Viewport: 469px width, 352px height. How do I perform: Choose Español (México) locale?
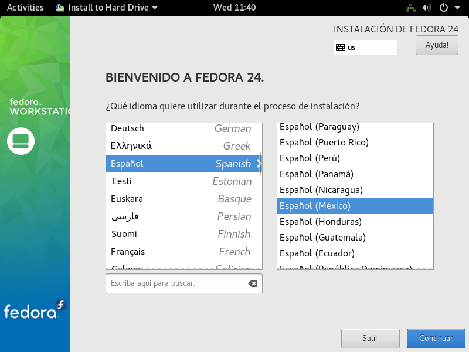355,206
